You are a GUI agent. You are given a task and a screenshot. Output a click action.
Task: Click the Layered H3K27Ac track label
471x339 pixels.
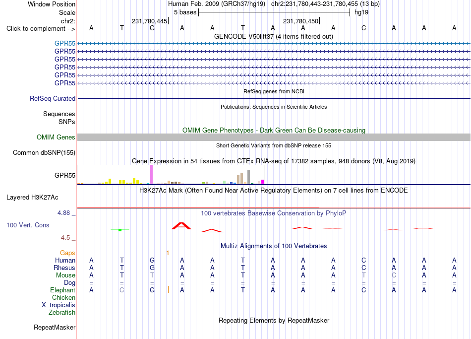tap(32, 198)
